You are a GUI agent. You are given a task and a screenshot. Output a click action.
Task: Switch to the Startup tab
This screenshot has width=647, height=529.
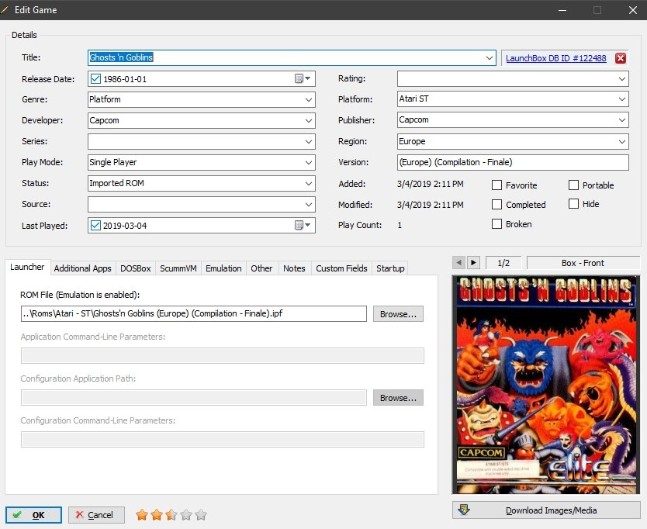point(390,268)
